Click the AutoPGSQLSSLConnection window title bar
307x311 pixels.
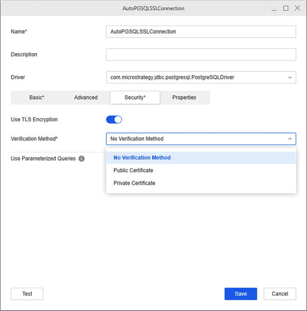(x=153, y=8)
